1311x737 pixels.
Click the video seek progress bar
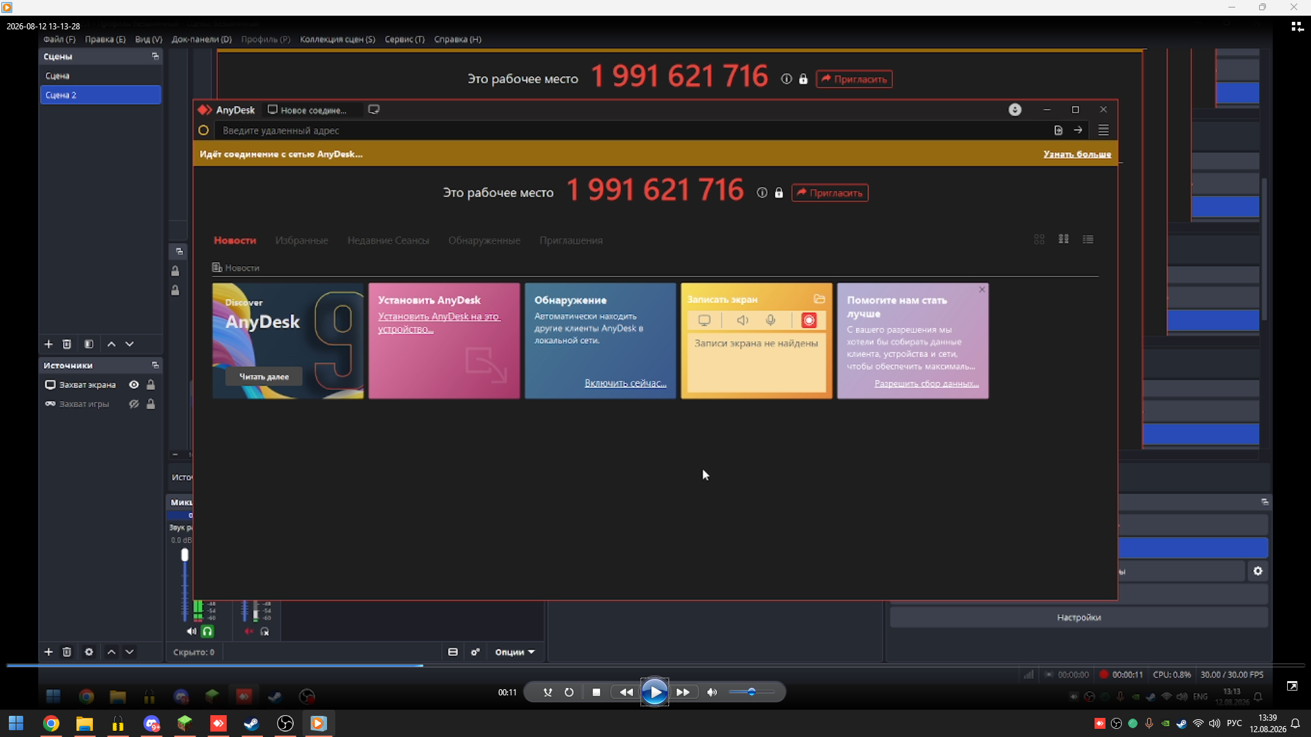[x=655, y=665]
